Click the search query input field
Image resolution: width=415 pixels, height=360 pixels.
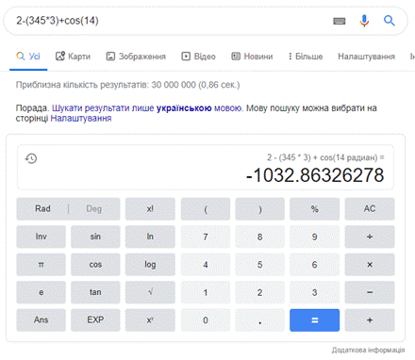(170, 21)
